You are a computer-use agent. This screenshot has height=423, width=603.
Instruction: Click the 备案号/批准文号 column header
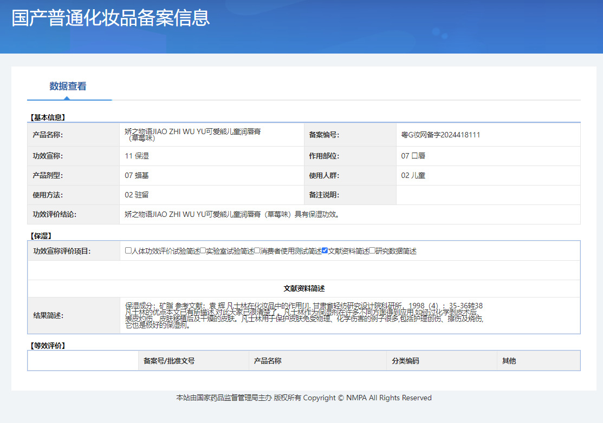(169, 361)
